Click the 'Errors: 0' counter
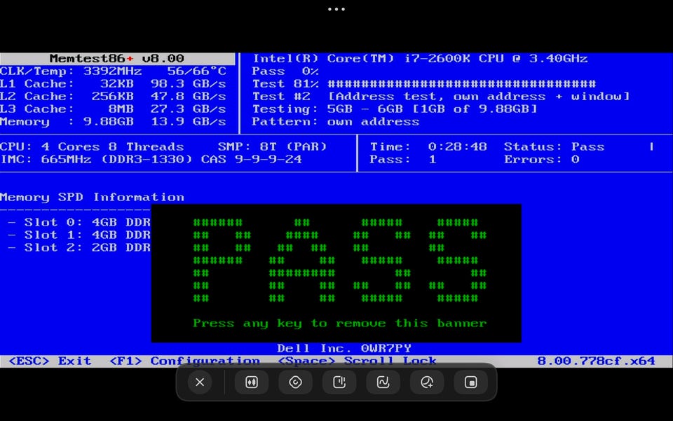Viewport: 673px width, 421px height. coord(542,160)
